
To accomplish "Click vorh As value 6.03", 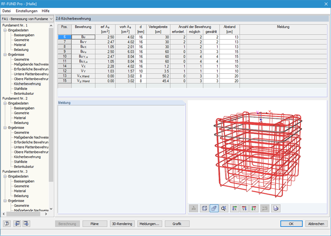I will pyautogui.click(x=125, y=52).
